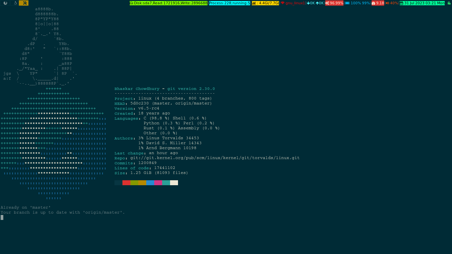Select the highlighted tools workspace icon
Screen dimensions: 452x254
click(24, 3)
